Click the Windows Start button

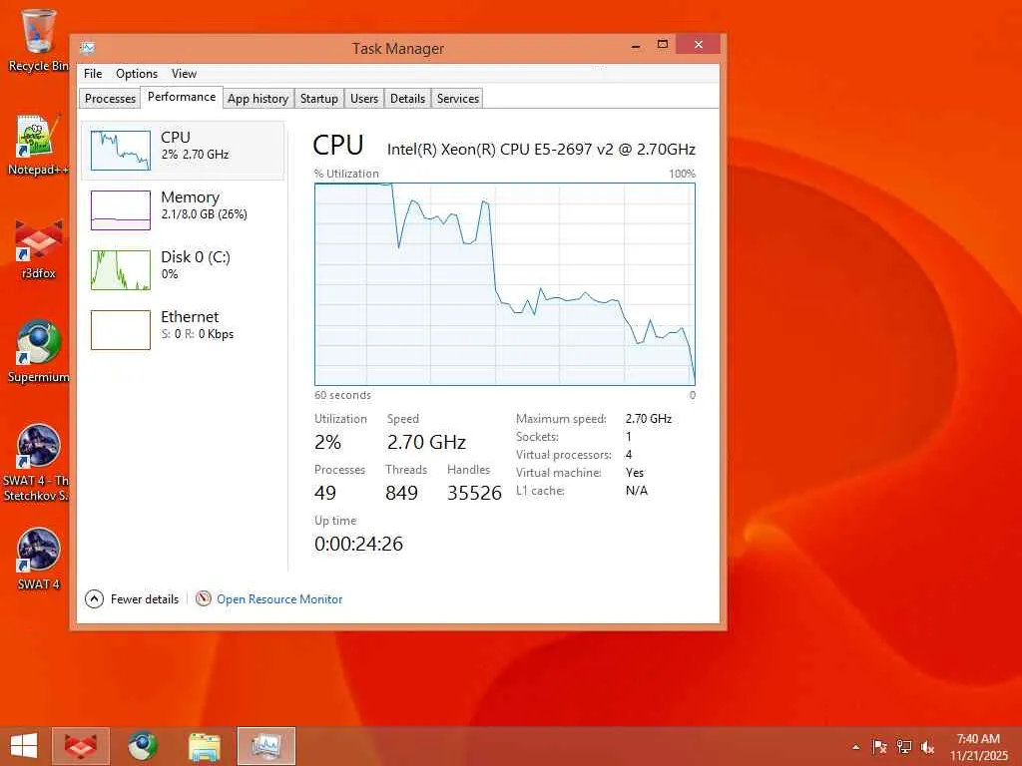[24, 746]
